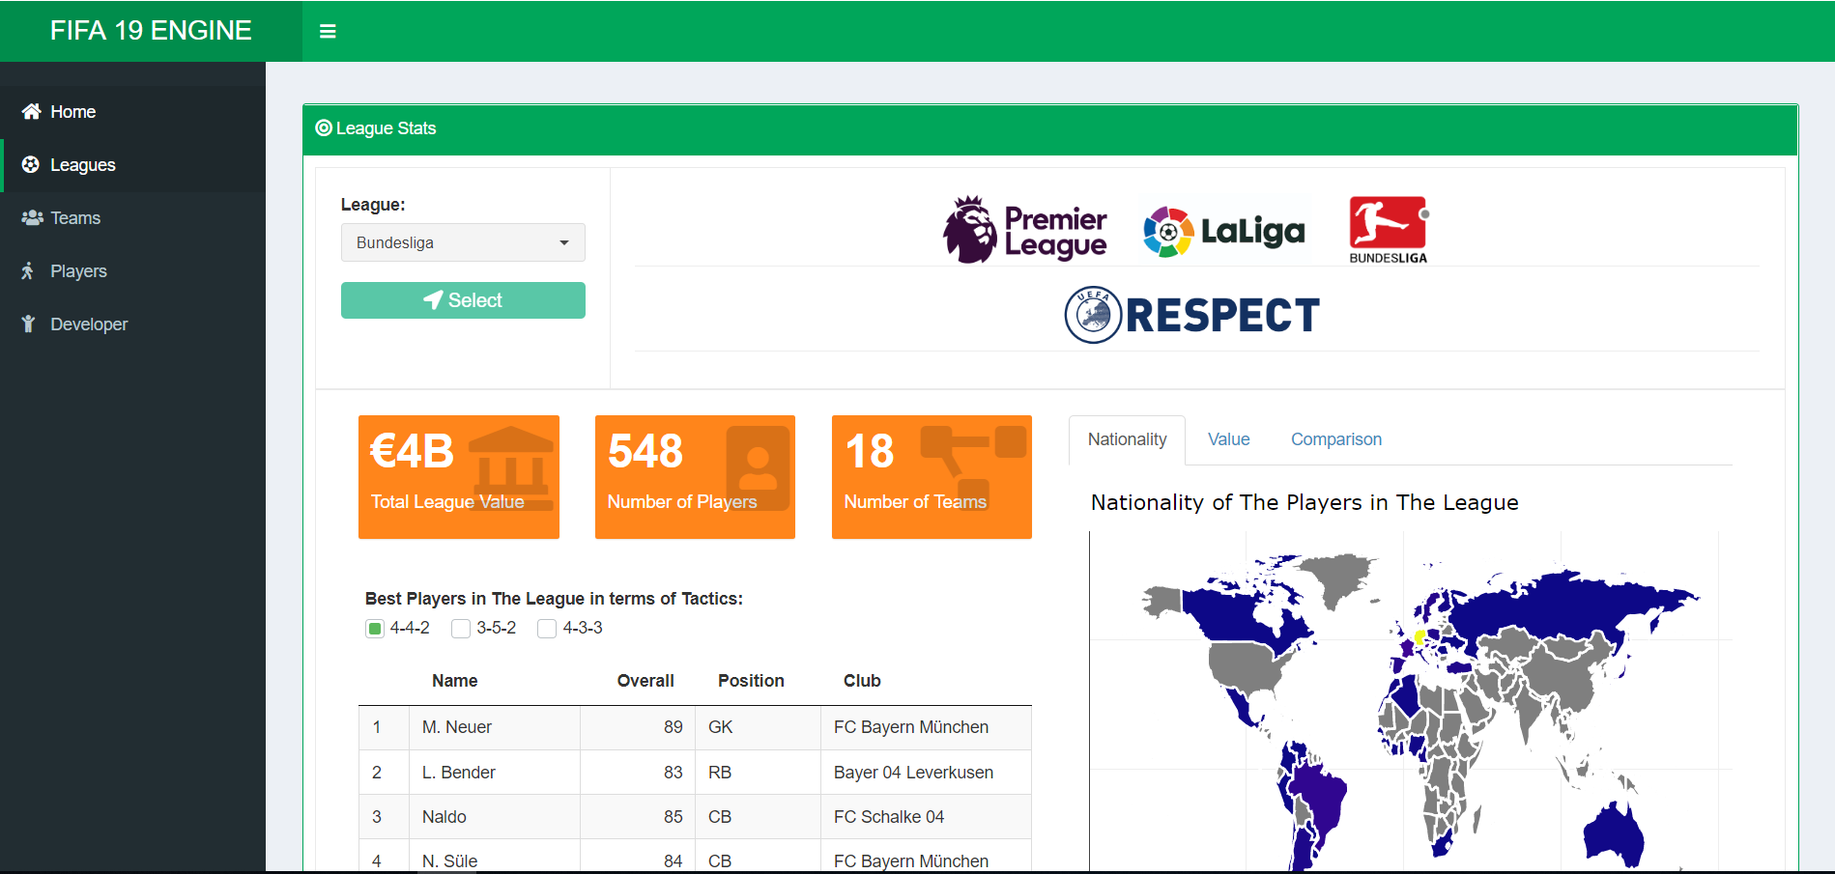Uncheck the 4-4-2 tactics checkbox
The width and height of the screenshot is (1835, 874).
point(375,628)
